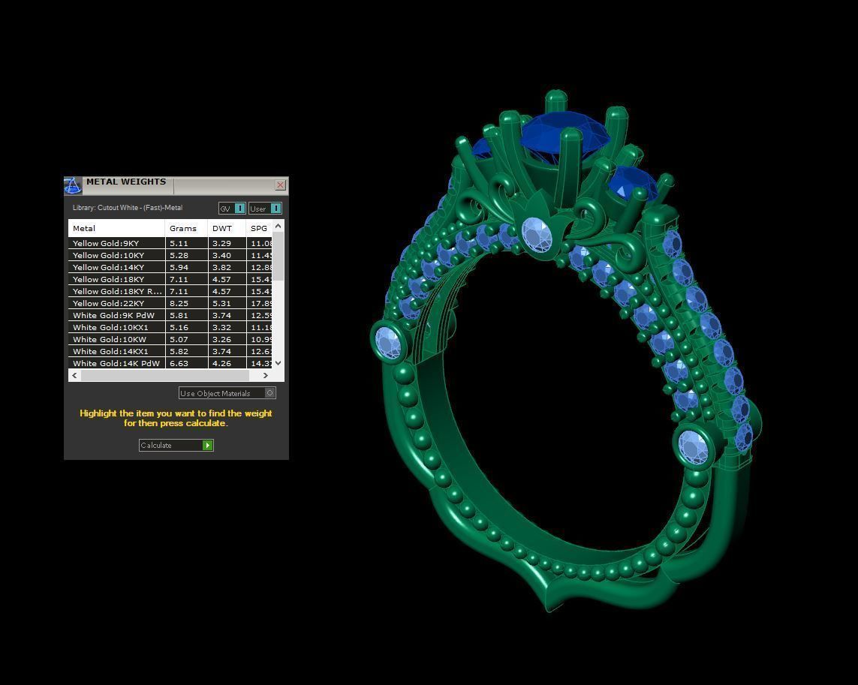This screenshot has width=858, height=685.
Task: Click the 5.07 grams value for White Gold:10KW
Action: 179,339
